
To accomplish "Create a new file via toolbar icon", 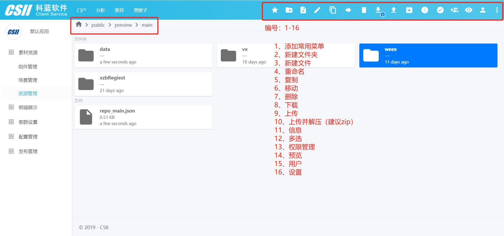I will coord(303,10).
